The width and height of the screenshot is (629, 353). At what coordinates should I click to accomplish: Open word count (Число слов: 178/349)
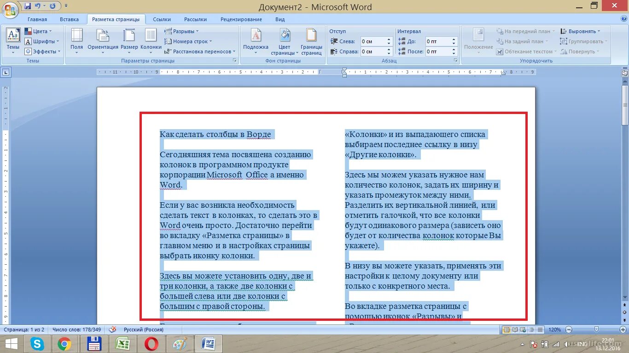(x=77, y=330)
